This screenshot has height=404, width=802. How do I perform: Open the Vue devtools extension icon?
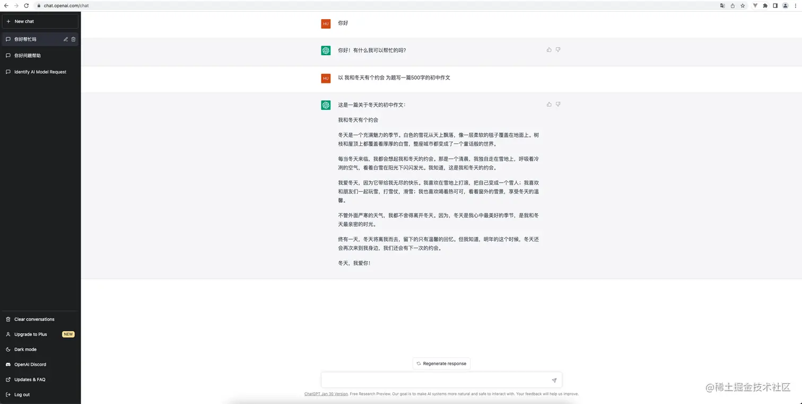(755, 5)
